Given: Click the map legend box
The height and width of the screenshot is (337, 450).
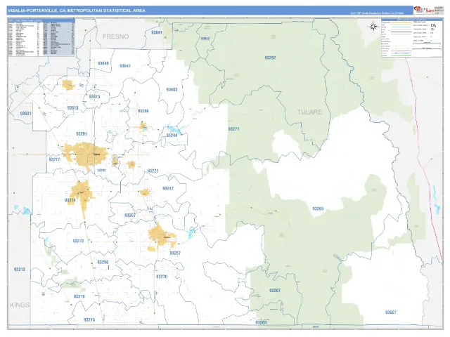Looking at the screenshot, I should coord(411,38).
